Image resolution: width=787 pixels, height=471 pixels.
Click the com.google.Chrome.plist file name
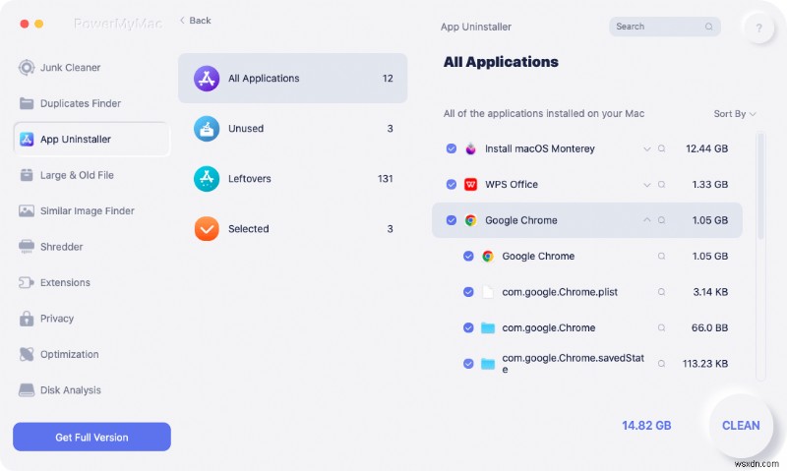560,292
